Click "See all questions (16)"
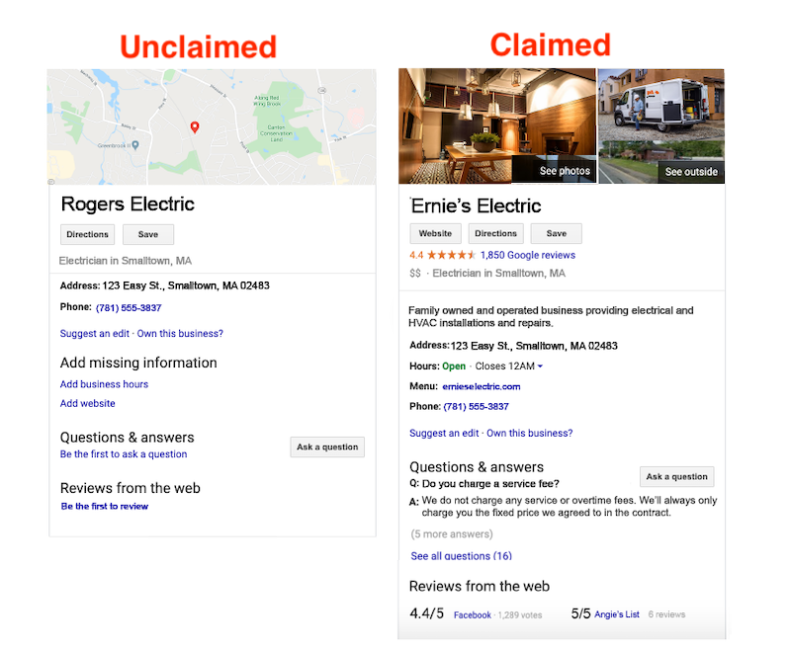This screenshot has width=791, height=651. 461,555
